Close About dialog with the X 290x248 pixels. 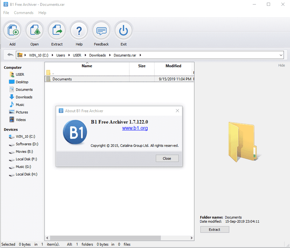(177, 111)
